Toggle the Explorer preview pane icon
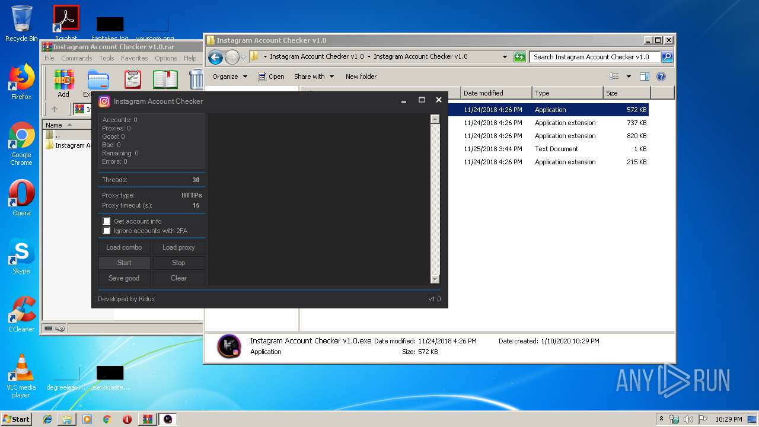The height and width of the screenshot is (427, 759). coord(645,77)
